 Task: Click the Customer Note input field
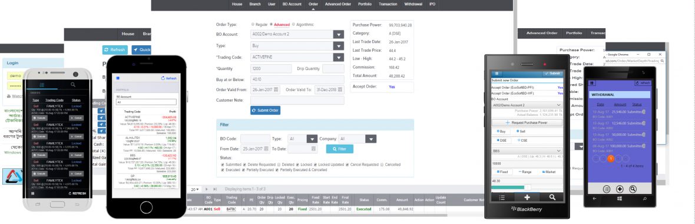click(297, 101)
